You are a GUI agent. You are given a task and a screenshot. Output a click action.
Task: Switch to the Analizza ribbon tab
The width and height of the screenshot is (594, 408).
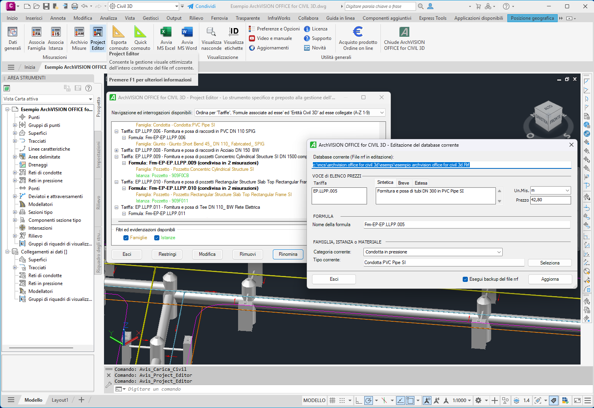click(108, 18)
